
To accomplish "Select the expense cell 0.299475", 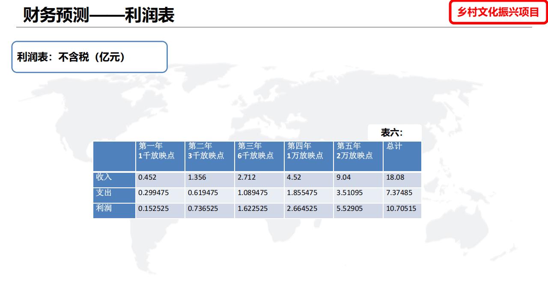I will point(160,195).
